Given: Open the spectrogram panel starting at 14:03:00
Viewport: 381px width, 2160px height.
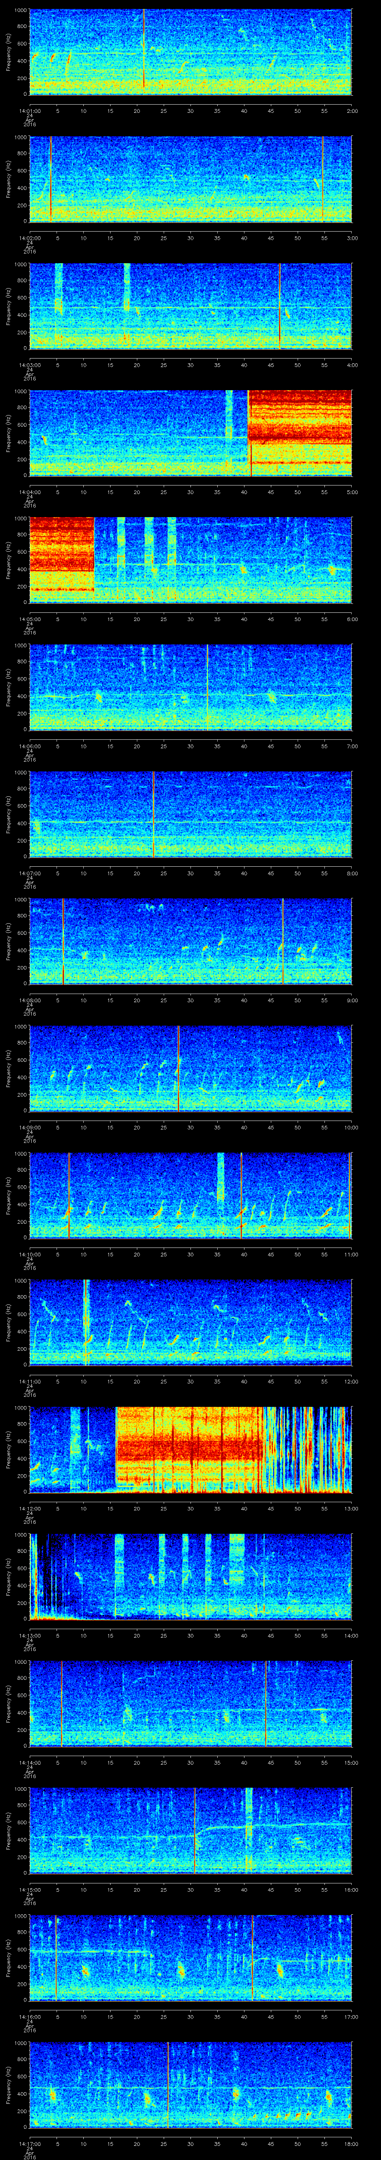Looking at the screenshot, I should coord(191,306).
